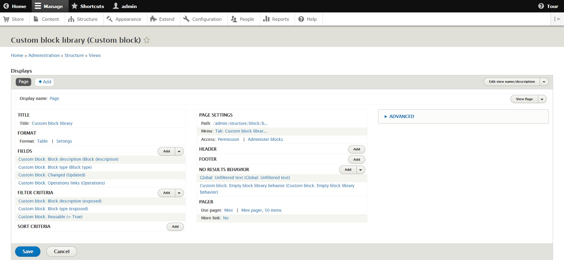The image size is (564, 263).
Task: Open the Filter Criteria Add dropdown arrow
Action: pos(179,193)
